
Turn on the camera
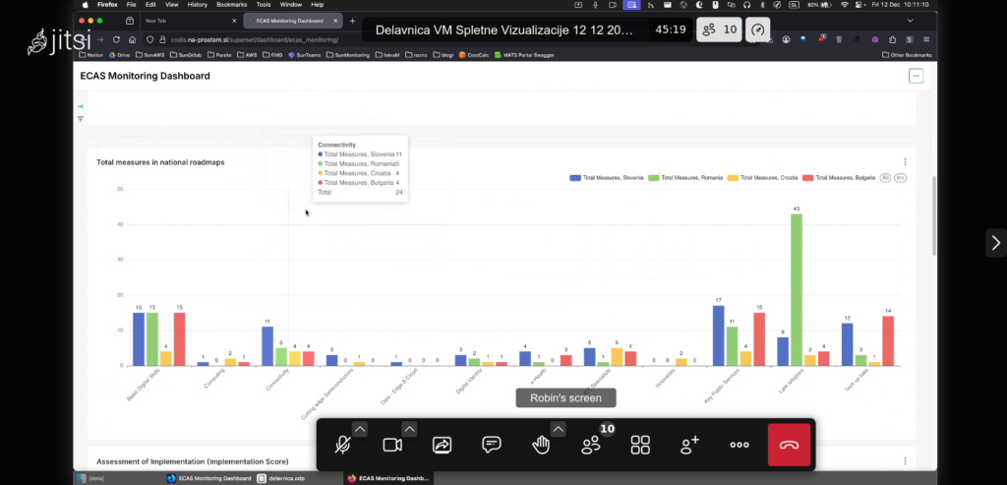392,445
